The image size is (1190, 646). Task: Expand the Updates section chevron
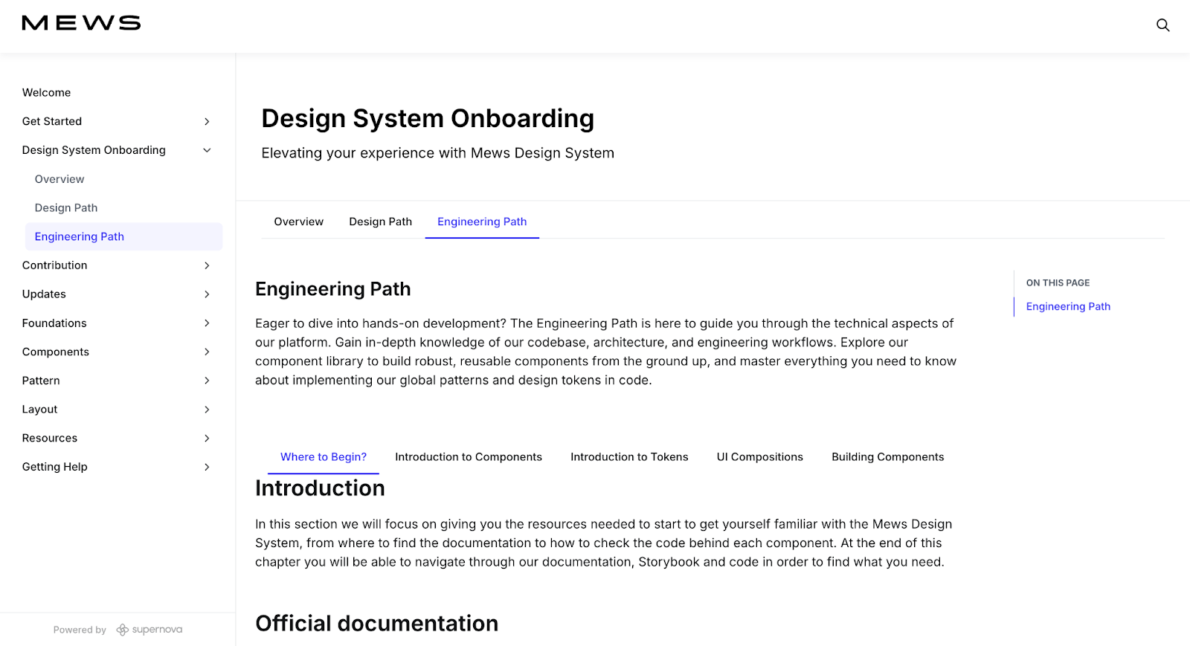pyautogui.click(x=207, y=294)
